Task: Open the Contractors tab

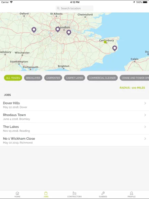Action: pyautogui.click(x=74, y=194)
